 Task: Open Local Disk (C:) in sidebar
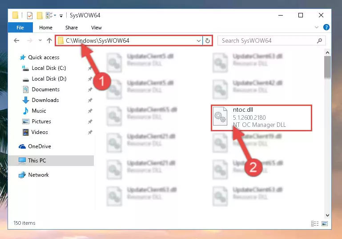pos(49,68)
